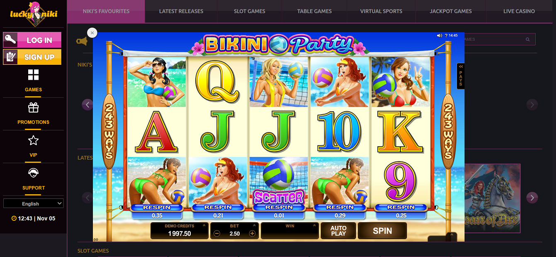Open the game help question mark
The height and width of the screenshot is (257, 556).
[446, 36]
